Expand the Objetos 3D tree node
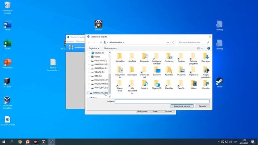Viewport: 258px width, 145px height. 89,53
